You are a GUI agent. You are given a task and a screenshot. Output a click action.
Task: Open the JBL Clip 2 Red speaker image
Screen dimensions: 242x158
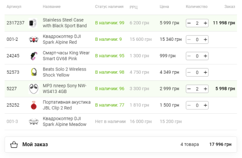(x=33, y=105)
